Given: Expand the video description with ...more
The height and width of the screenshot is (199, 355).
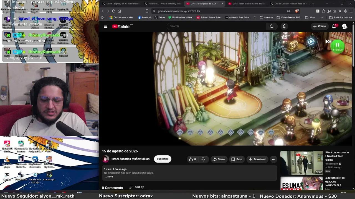Looking at the screenshot, I should point(109,177).
